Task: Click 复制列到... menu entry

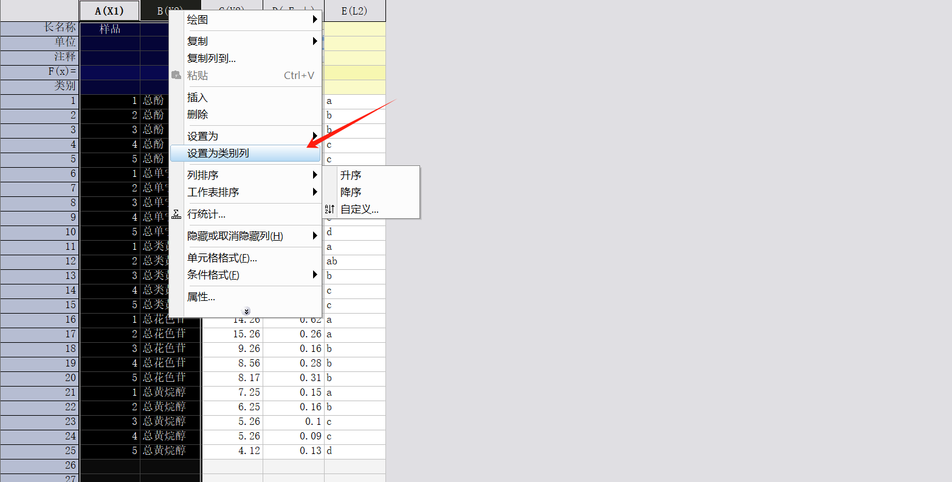Action: coord(212,58)
